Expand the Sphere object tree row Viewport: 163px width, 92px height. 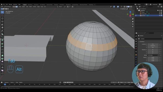[139, 15]
